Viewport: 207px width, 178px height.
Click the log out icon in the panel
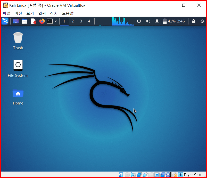[x=202, y=21]
